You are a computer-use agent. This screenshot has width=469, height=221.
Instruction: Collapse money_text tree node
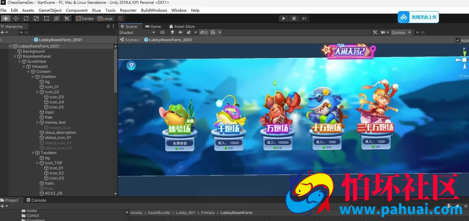37,122
